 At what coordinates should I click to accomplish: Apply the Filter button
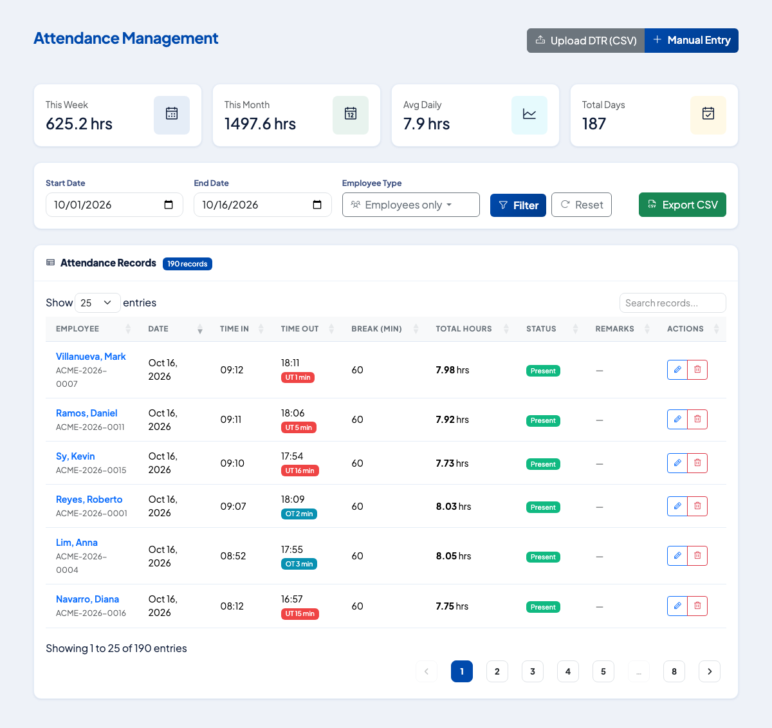(519, 205)
